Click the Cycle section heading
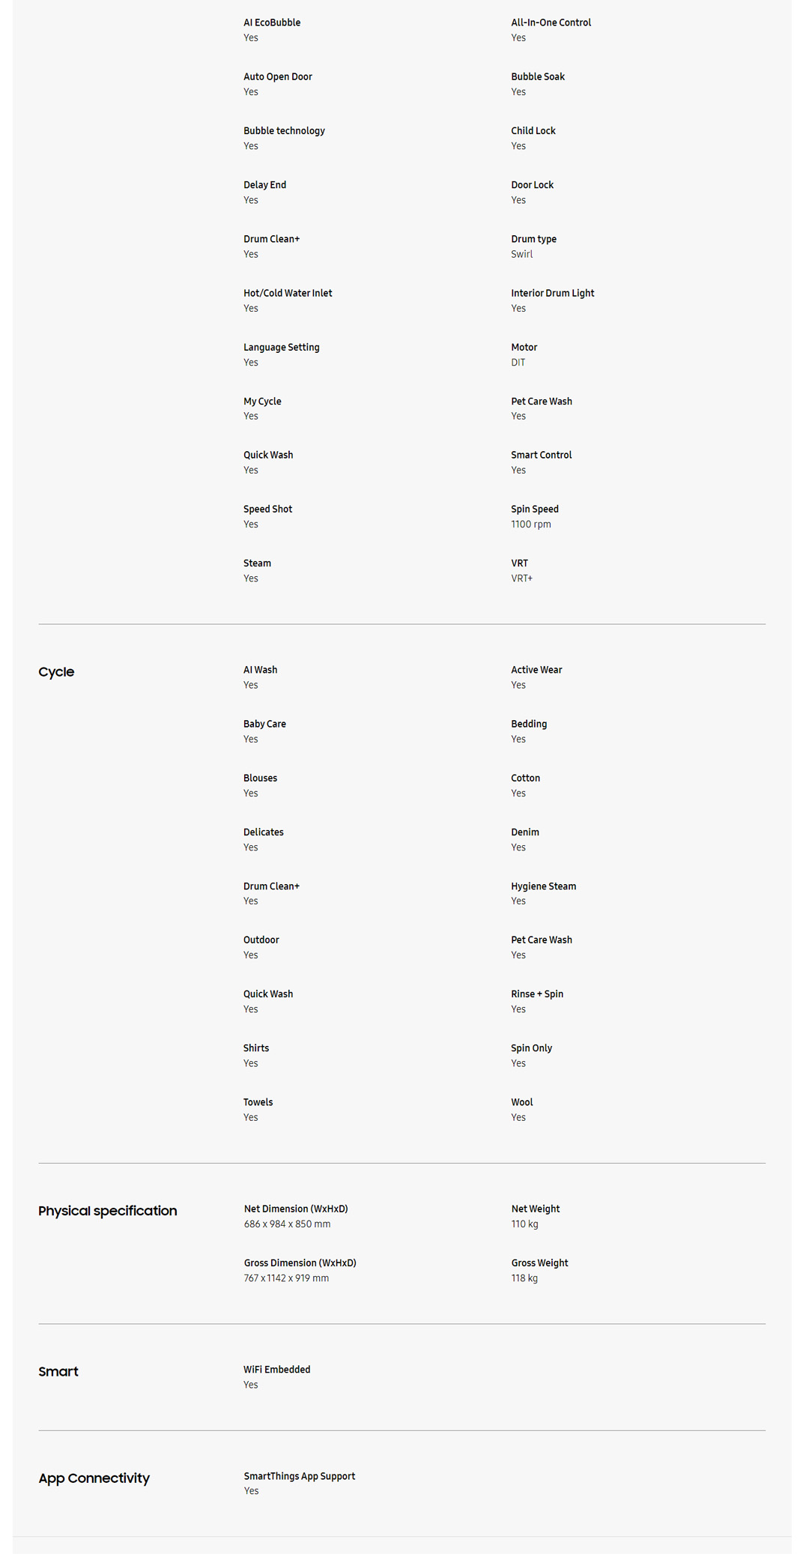 (x=56, y=672)
